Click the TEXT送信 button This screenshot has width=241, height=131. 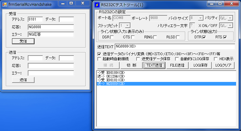click(x=154, y=65)
